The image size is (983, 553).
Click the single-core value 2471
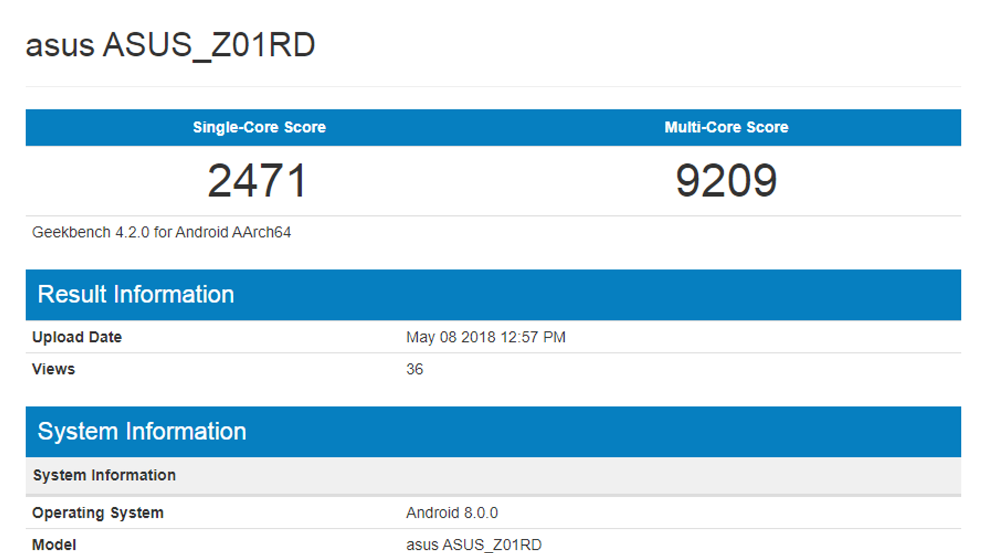click(257, 181)
